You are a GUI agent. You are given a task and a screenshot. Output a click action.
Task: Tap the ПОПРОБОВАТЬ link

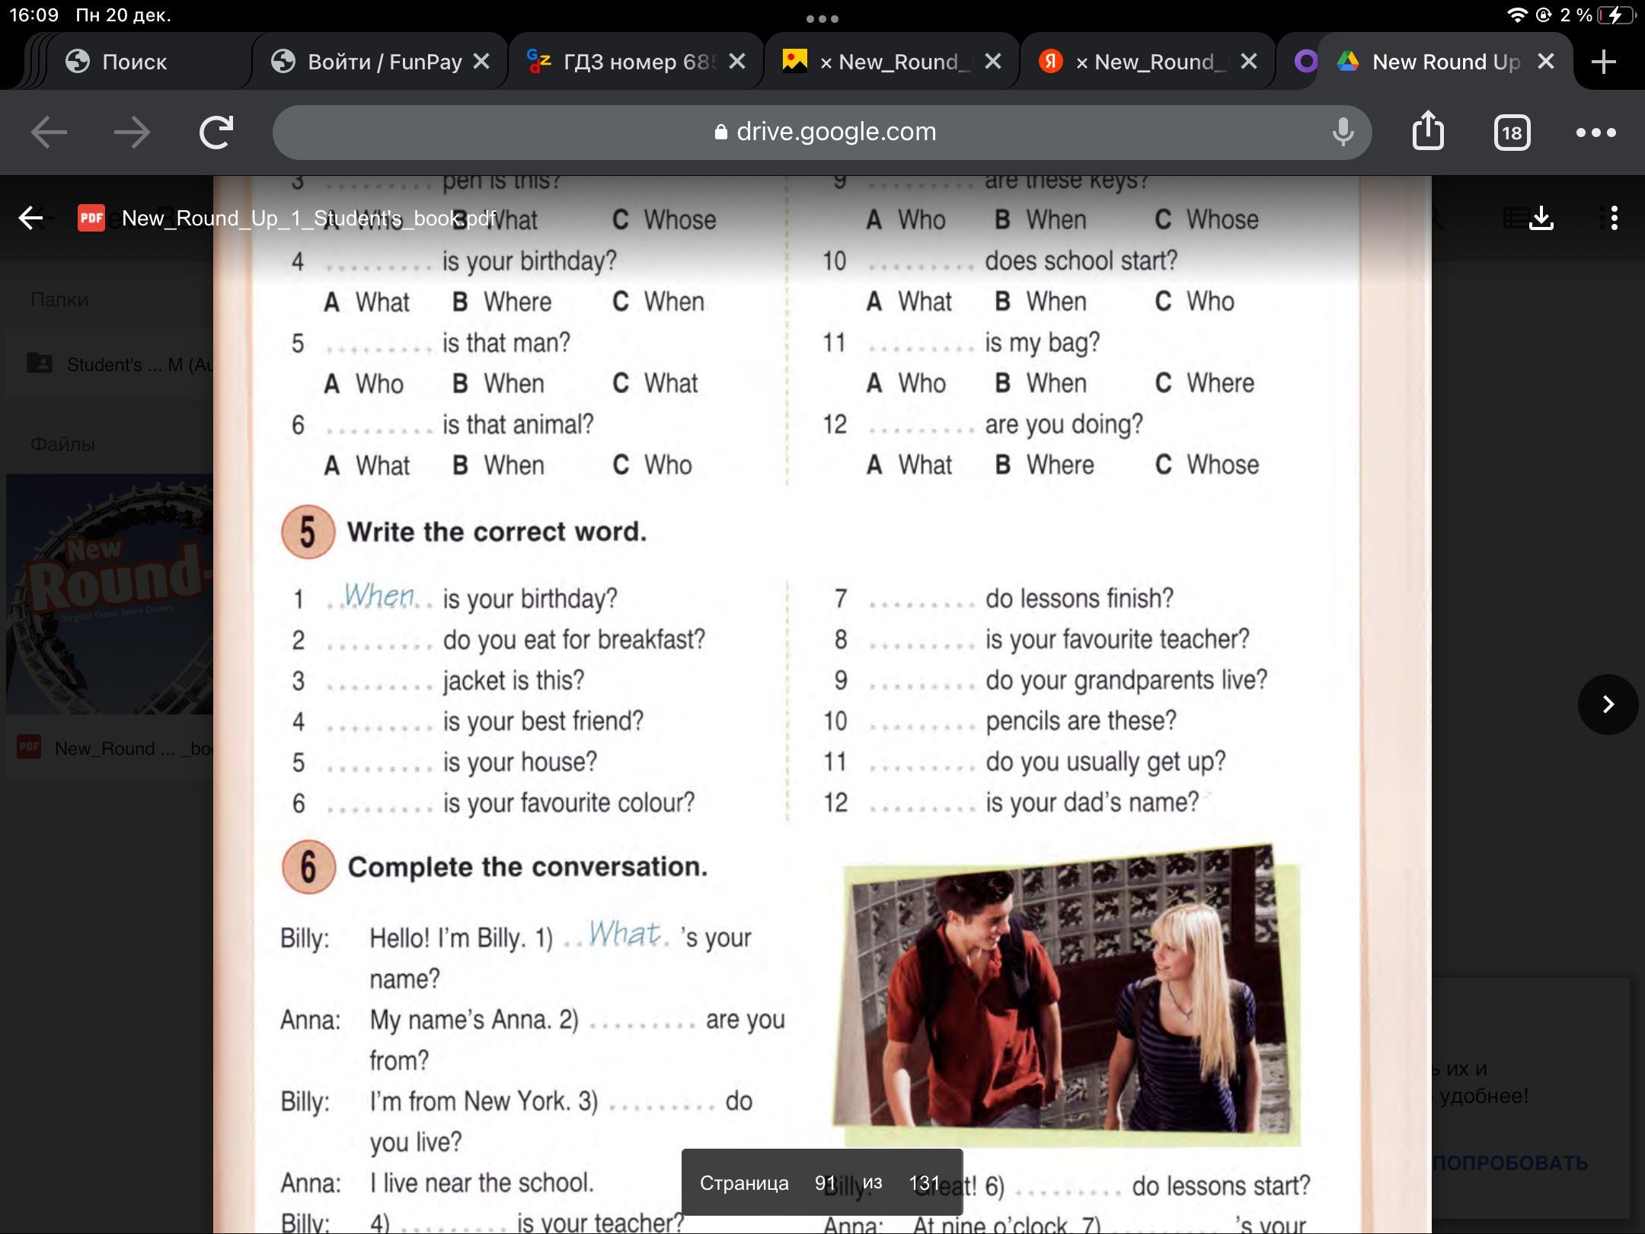[x=1509, y=1162]
